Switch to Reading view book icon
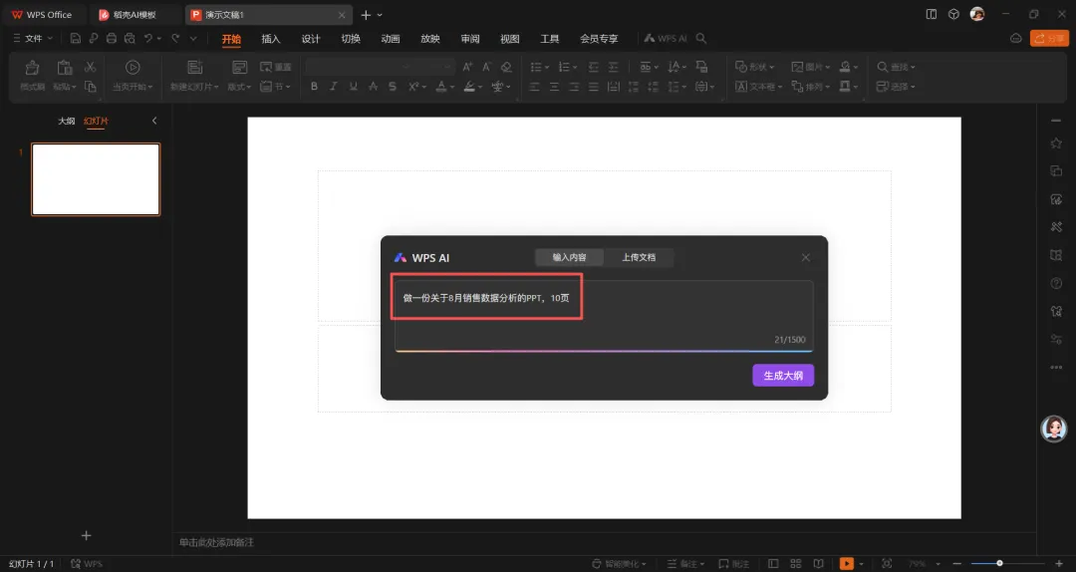This screenshot has width=1076, height=572. click(818, 564)
